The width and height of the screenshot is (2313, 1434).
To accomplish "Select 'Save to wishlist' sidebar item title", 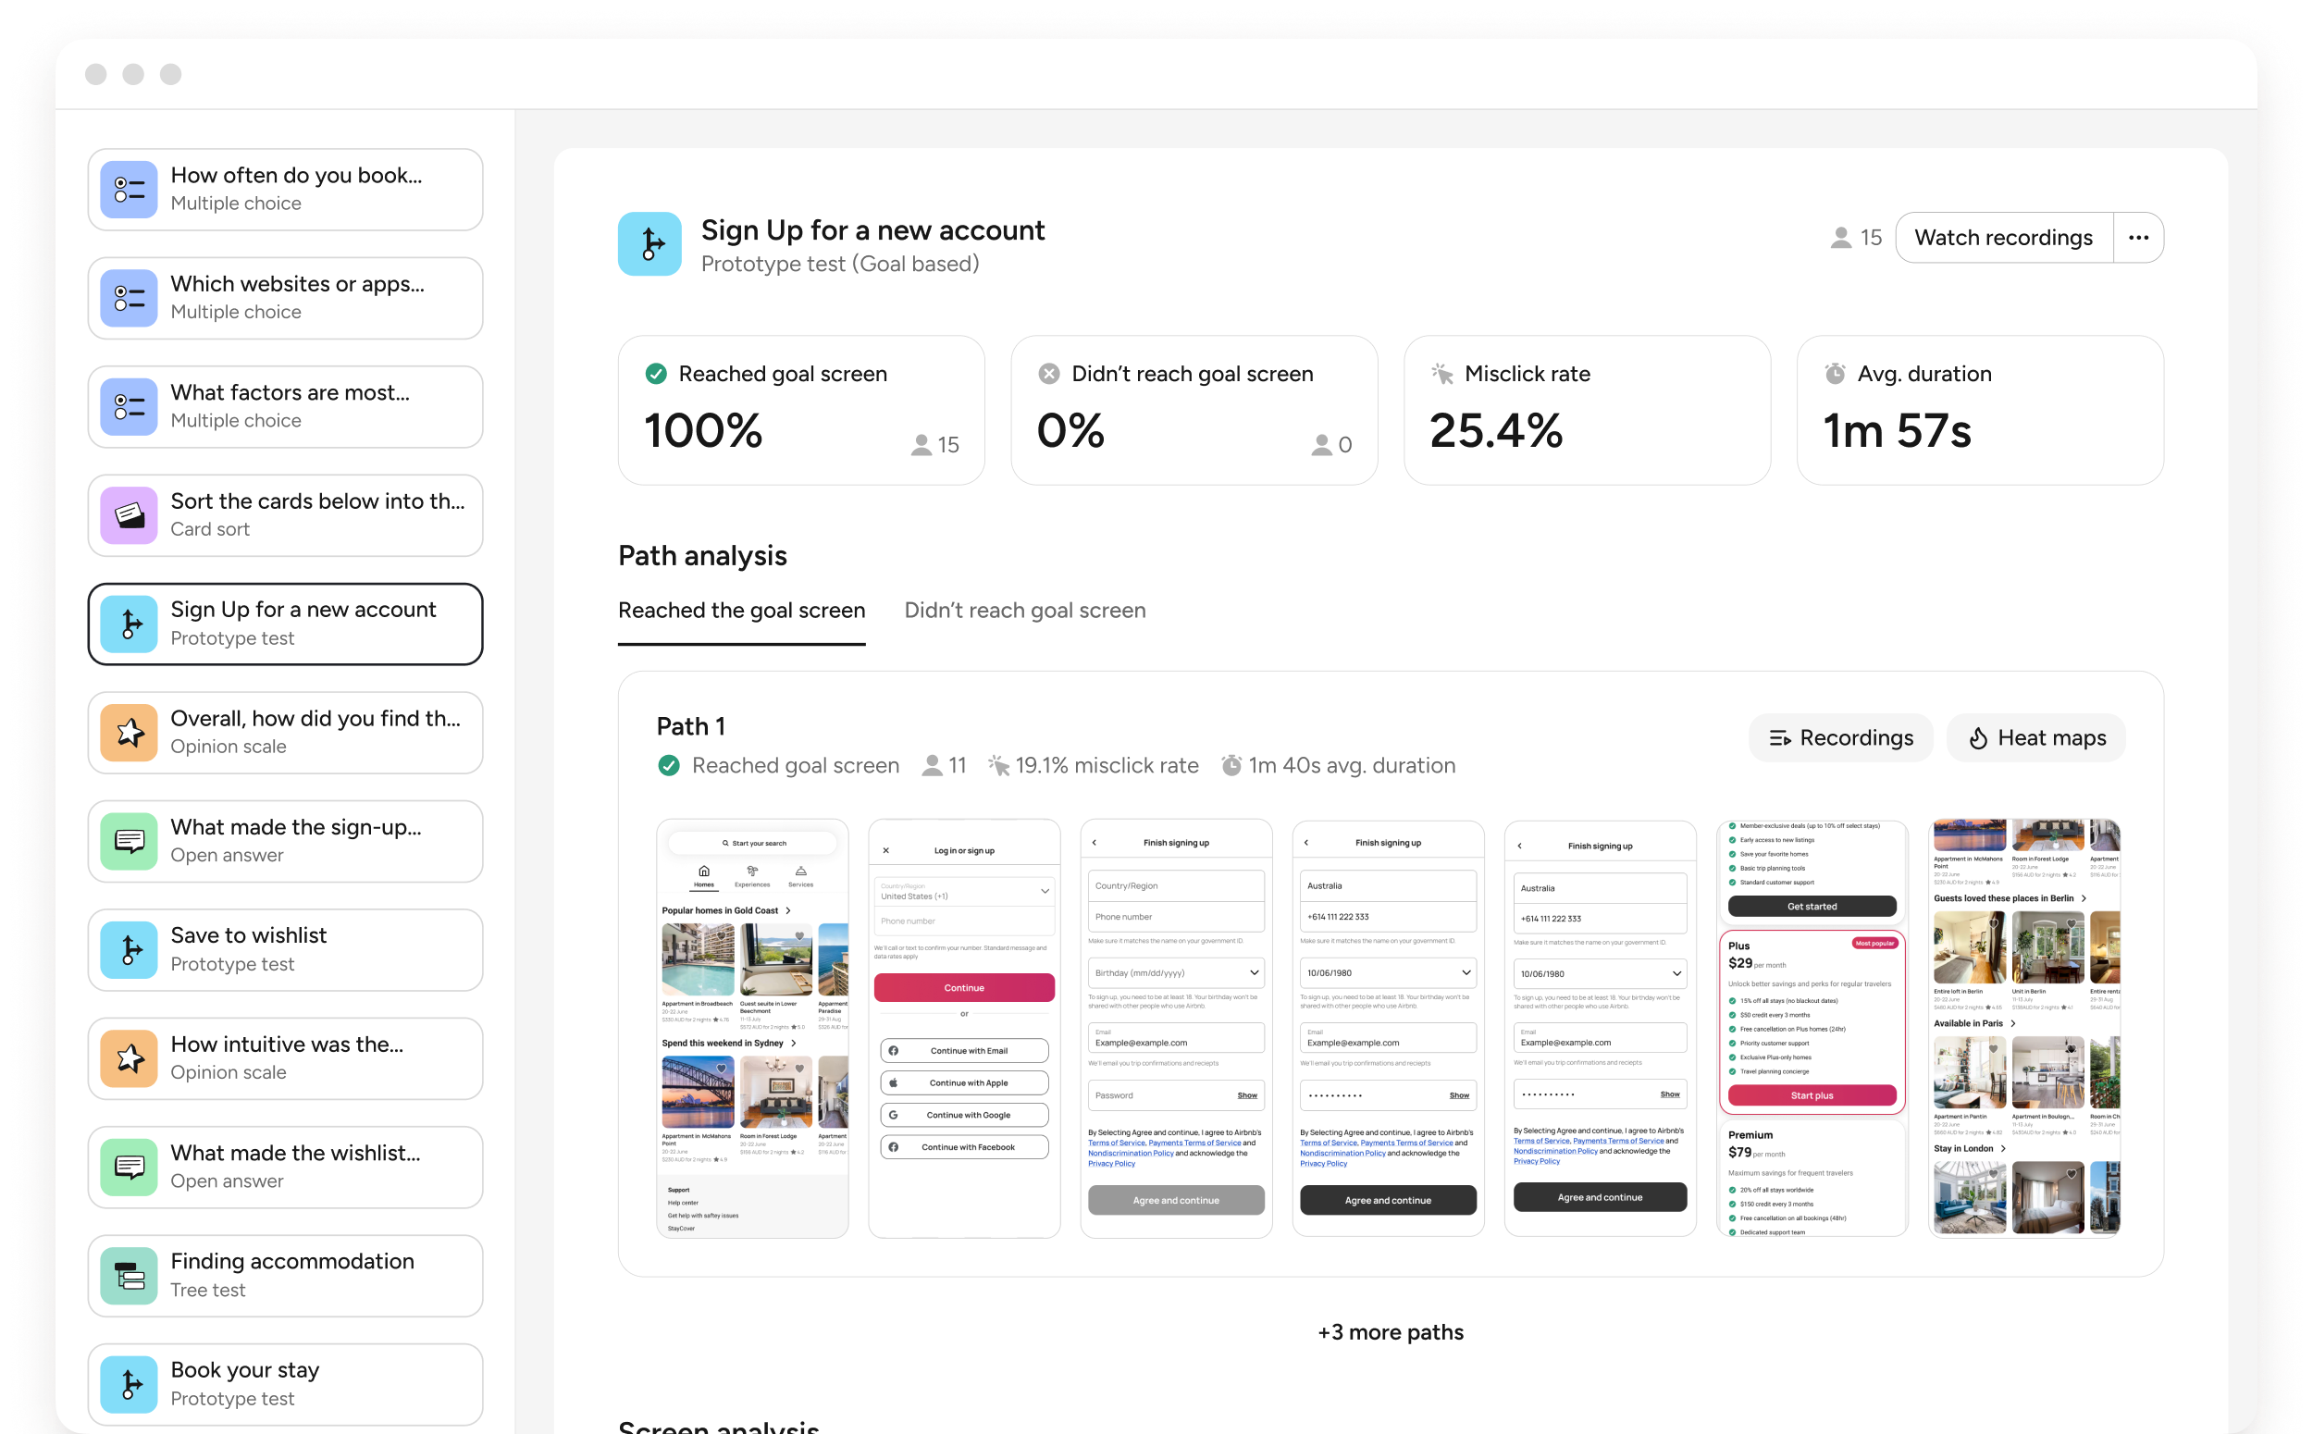I will 249,935.
